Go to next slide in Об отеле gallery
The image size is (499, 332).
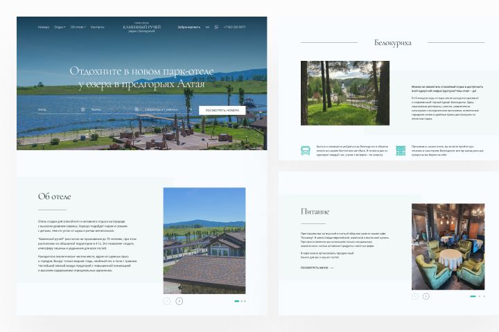pyautogui.click(x=180, y=301)
